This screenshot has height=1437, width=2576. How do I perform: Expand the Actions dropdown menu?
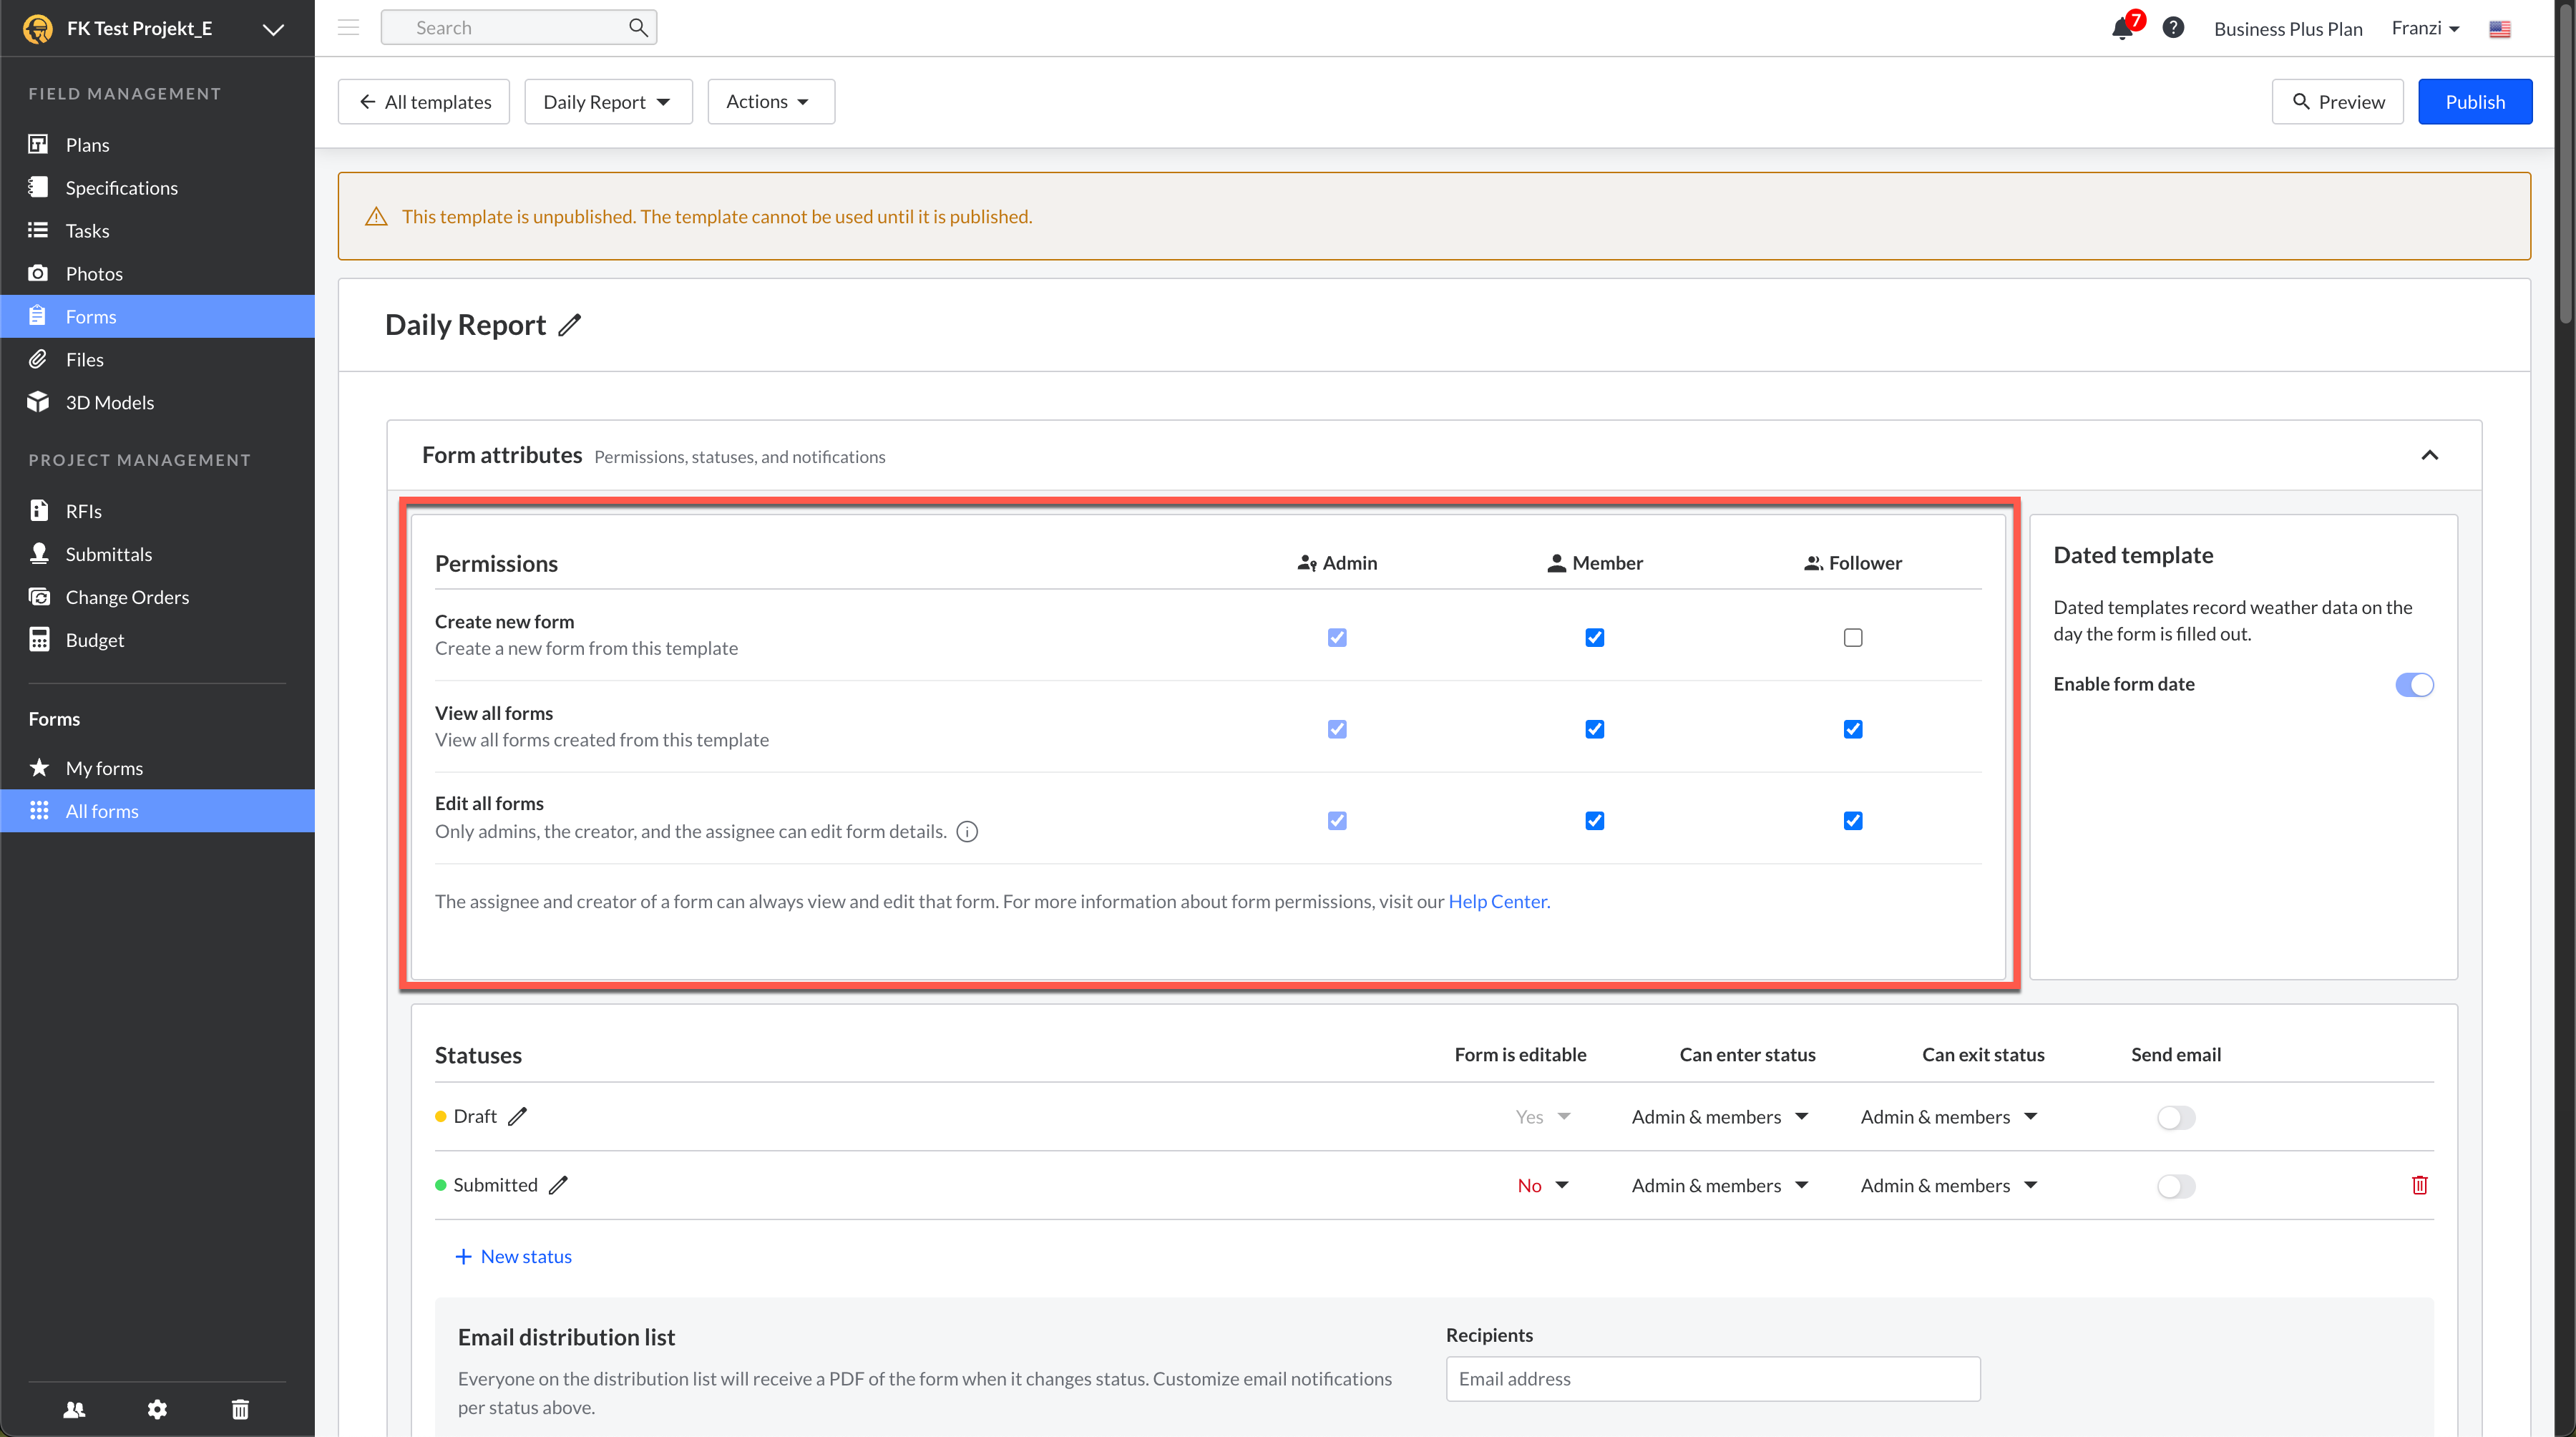point(769,102)
